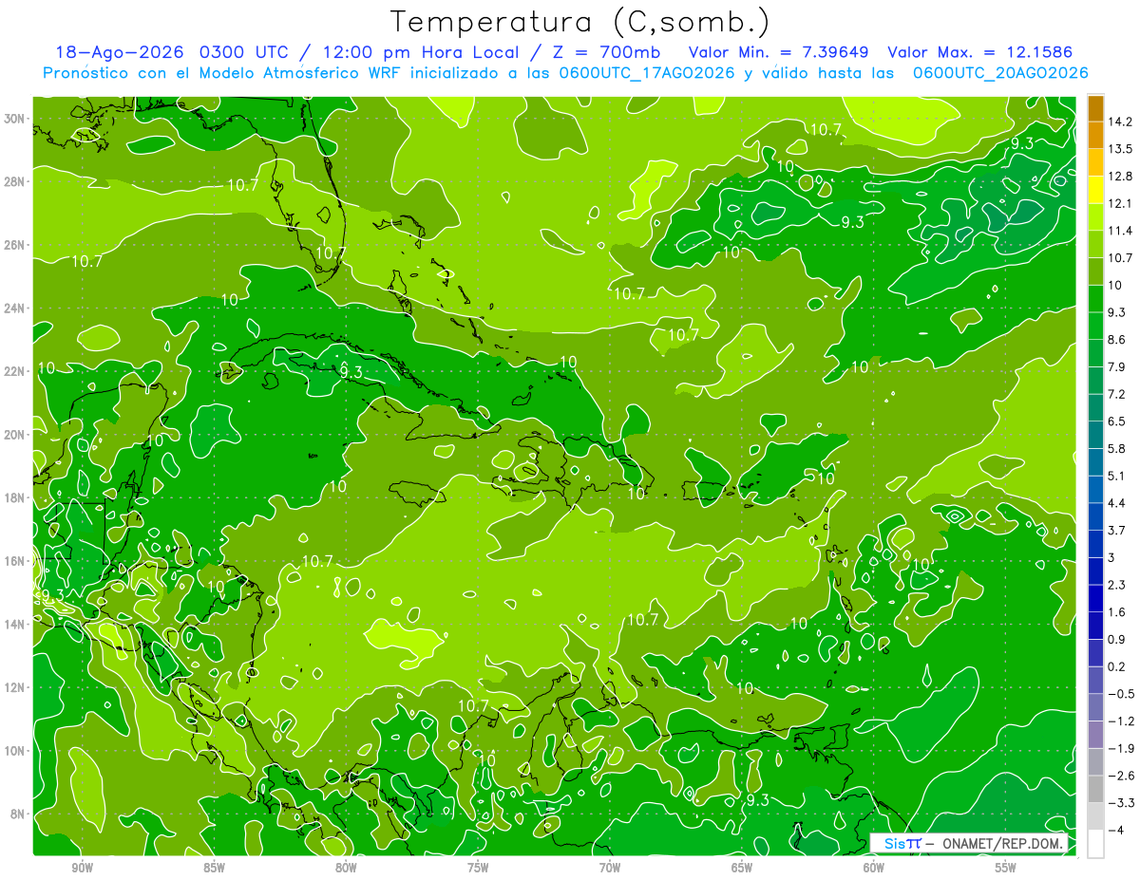Image resolution: width=1140 pixels, height=880 pixels.
Task: Pick the yellow swatch between 12.1 and 12.8
Action: (x=1095, y=190)
